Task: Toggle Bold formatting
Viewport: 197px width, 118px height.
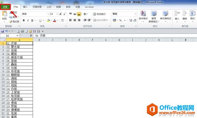Action: click(24, 20)
